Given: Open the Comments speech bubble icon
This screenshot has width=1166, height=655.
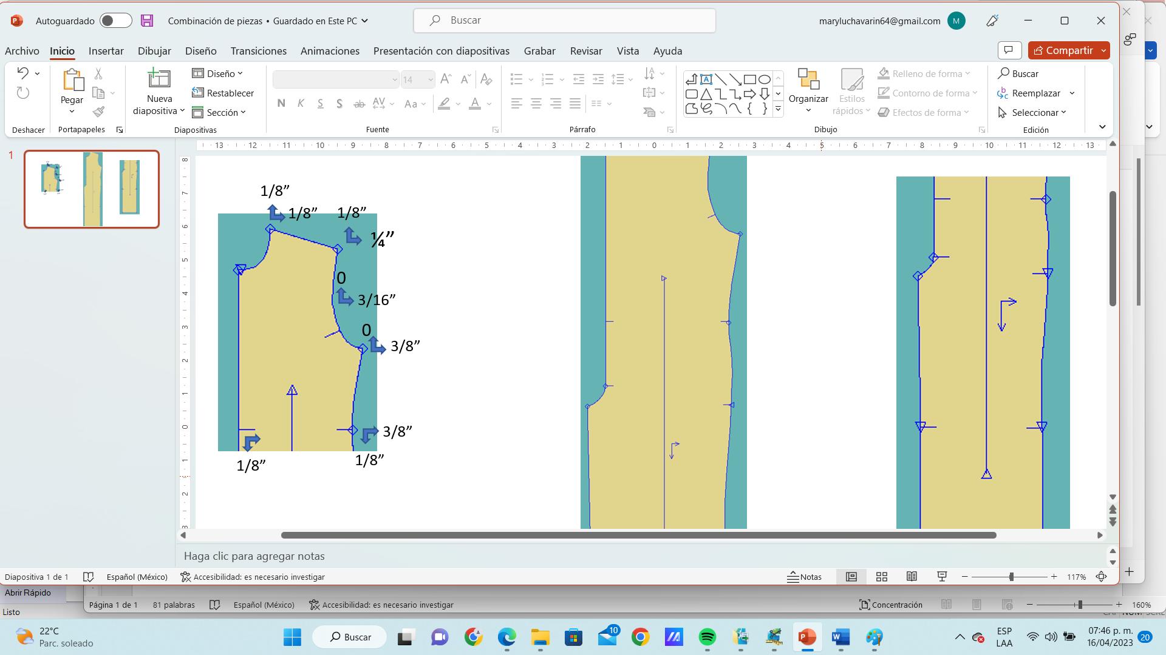Looking at the screenshot, I should coord(1009,50).
